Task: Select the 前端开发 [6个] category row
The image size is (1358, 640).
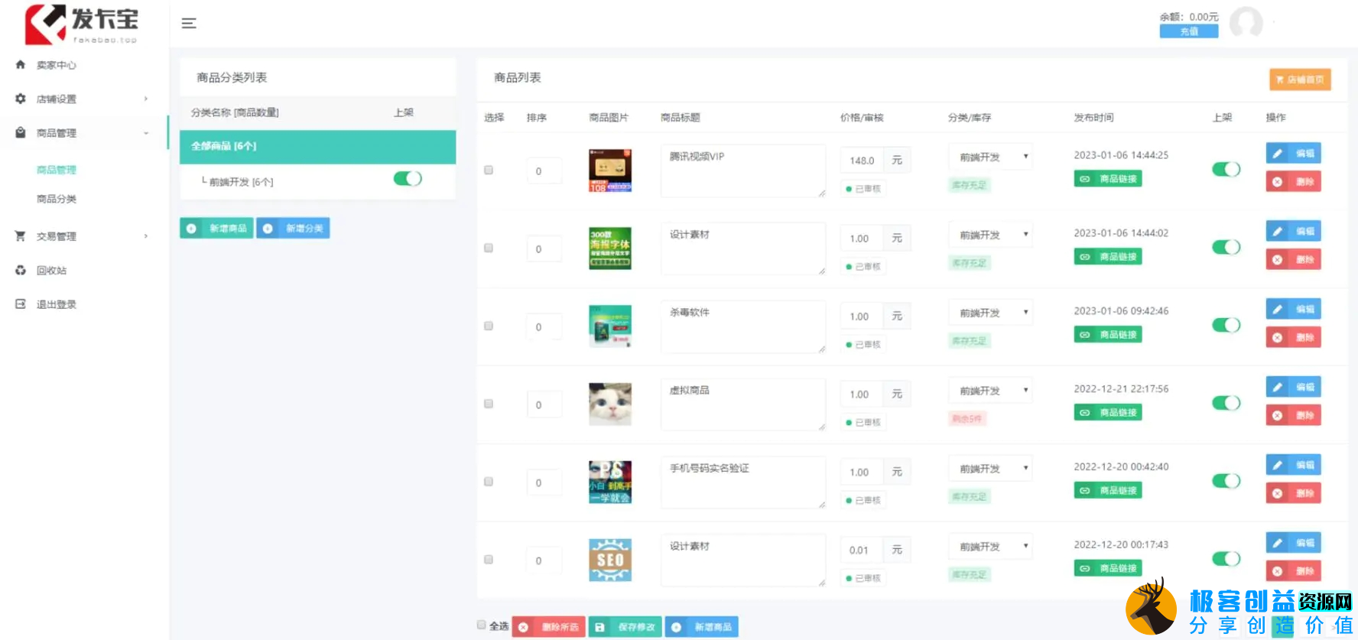Action: [x=318, y=182]
